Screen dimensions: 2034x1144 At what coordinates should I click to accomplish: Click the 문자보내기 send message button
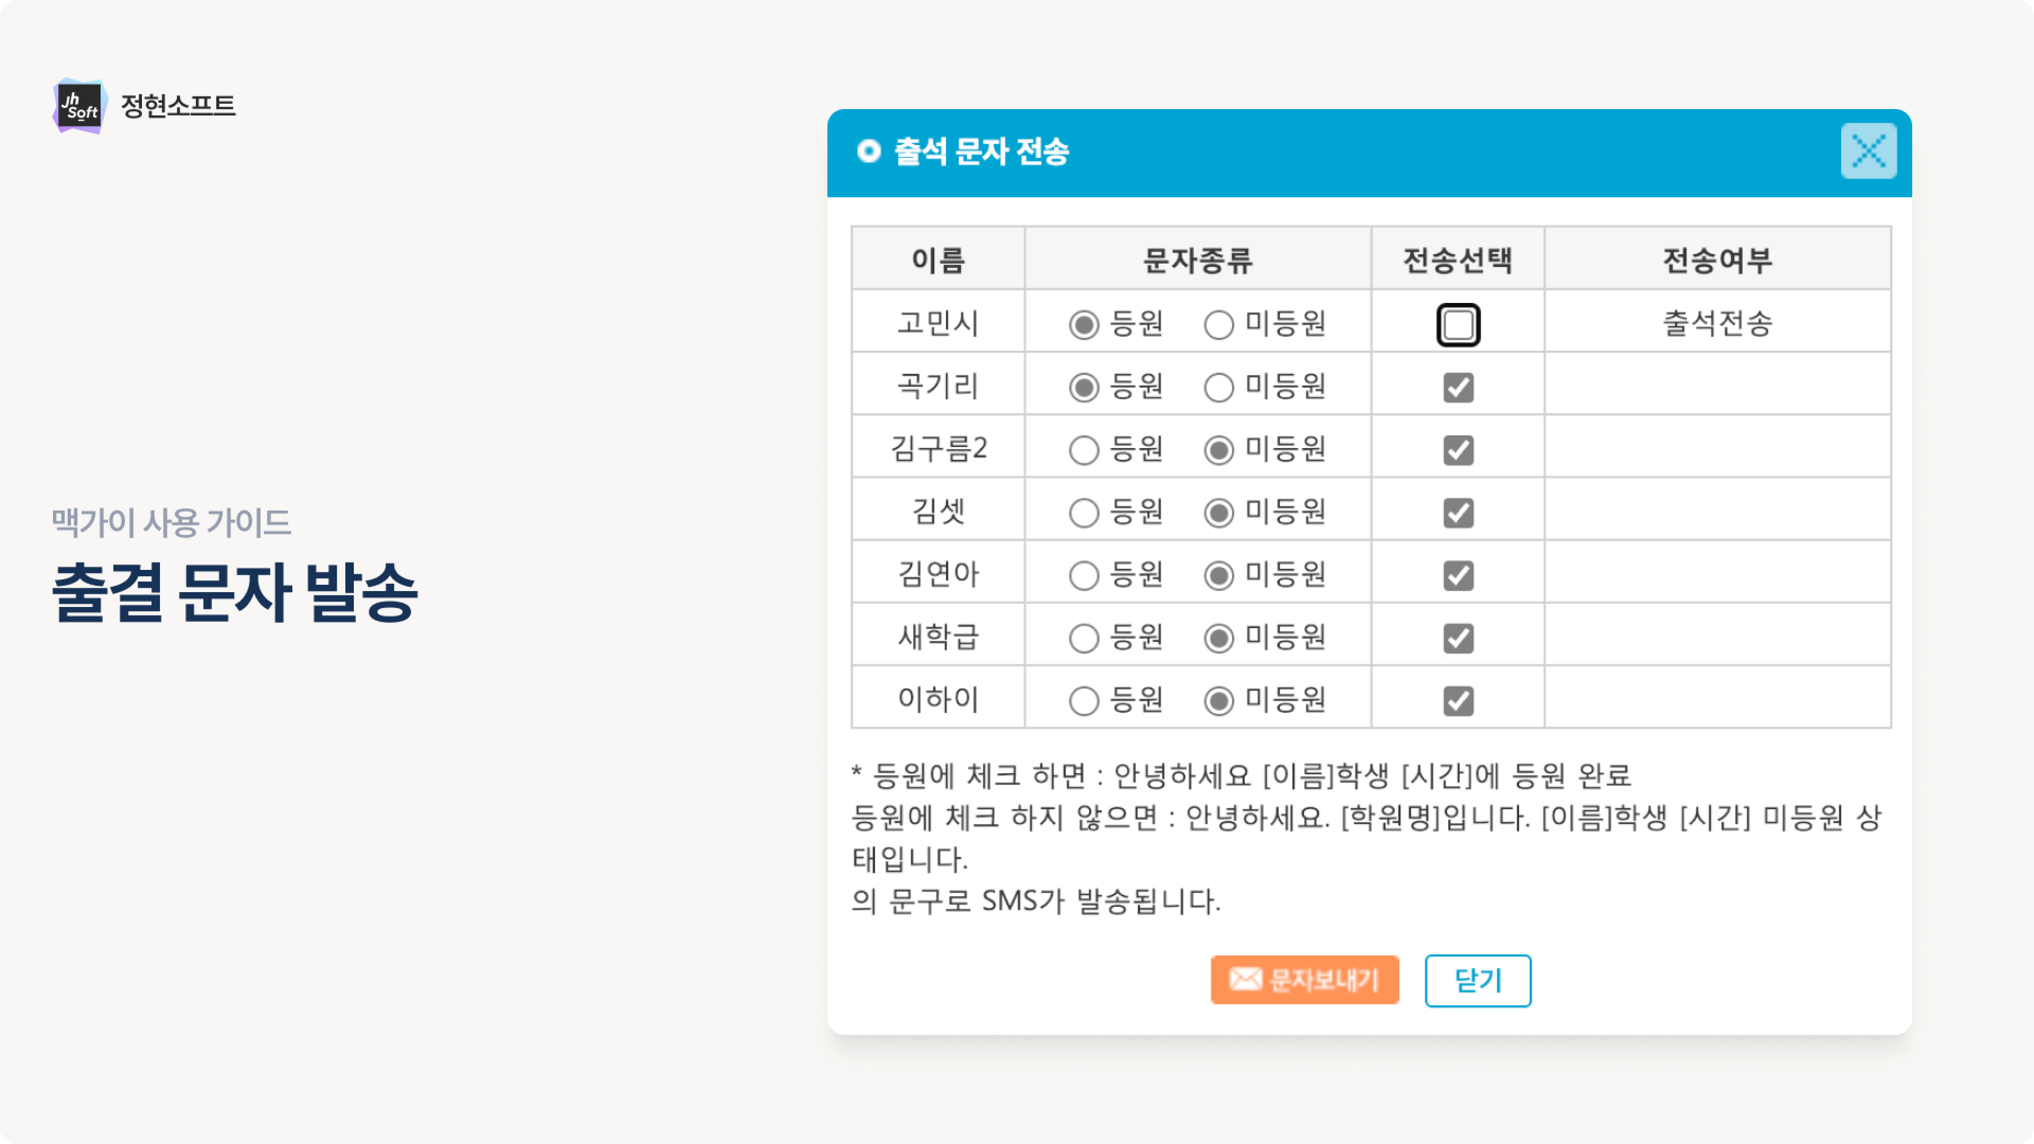1305,980
